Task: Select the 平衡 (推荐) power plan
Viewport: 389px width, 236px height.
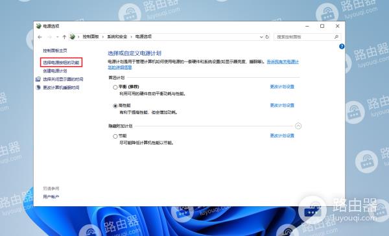Action: pos(115,87)
